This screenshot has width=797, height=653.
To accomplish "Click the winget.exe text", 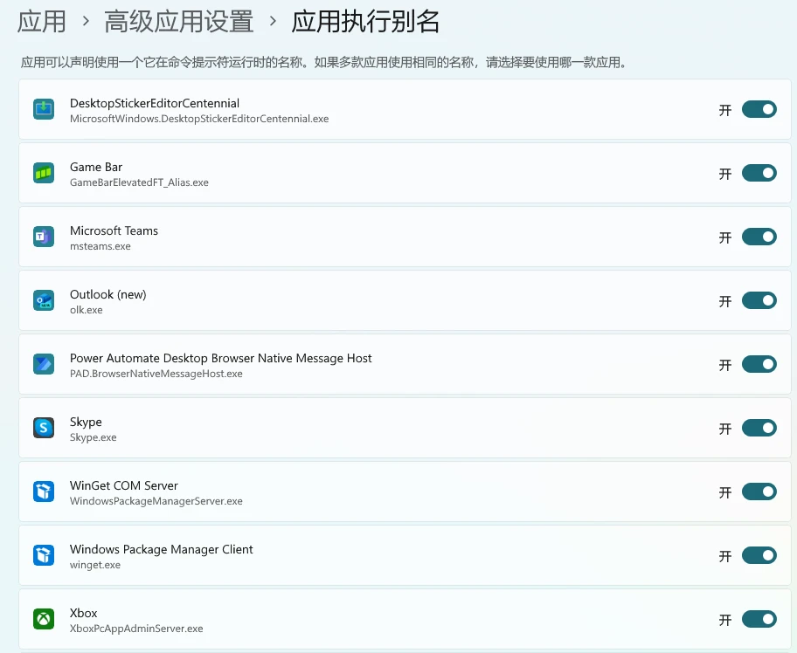I will tap(95, 565).
